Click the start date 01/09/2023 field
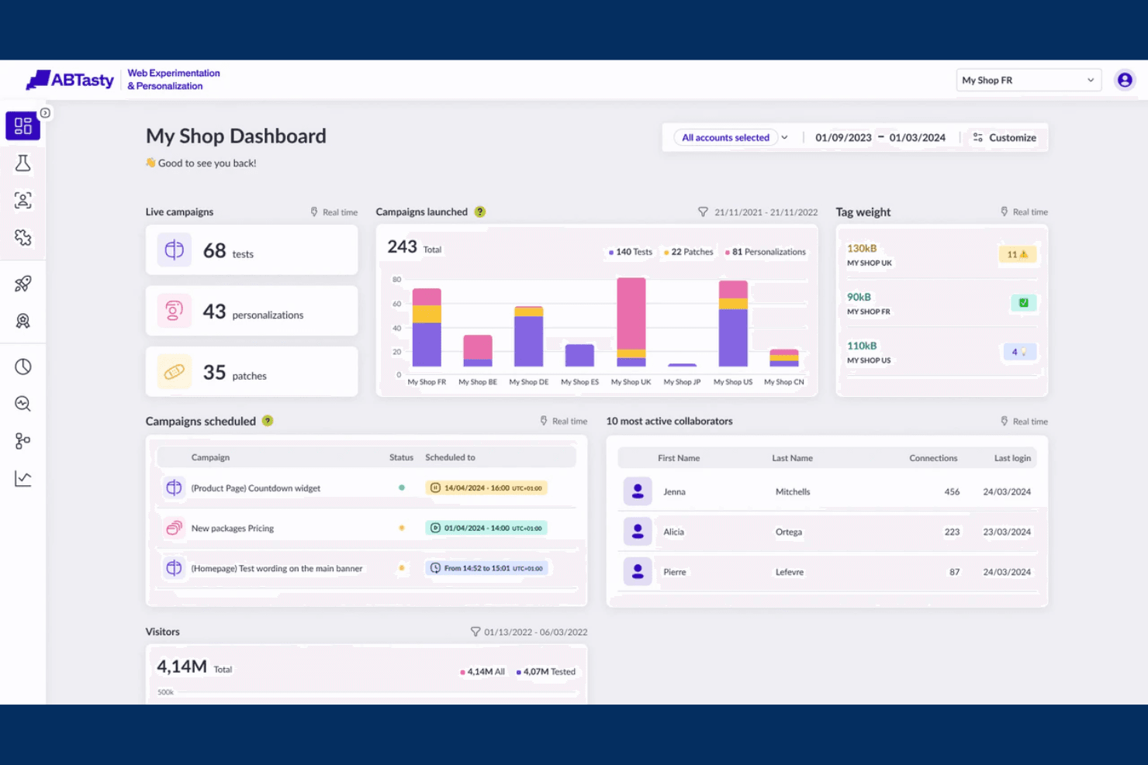1148x765 pixels. coord(843,137)
